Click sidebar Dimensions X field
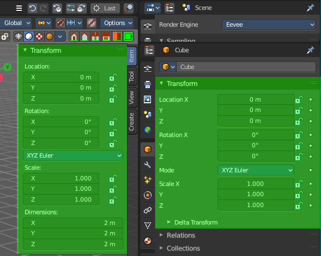This screenshot has width=321, height=256. 73,223
